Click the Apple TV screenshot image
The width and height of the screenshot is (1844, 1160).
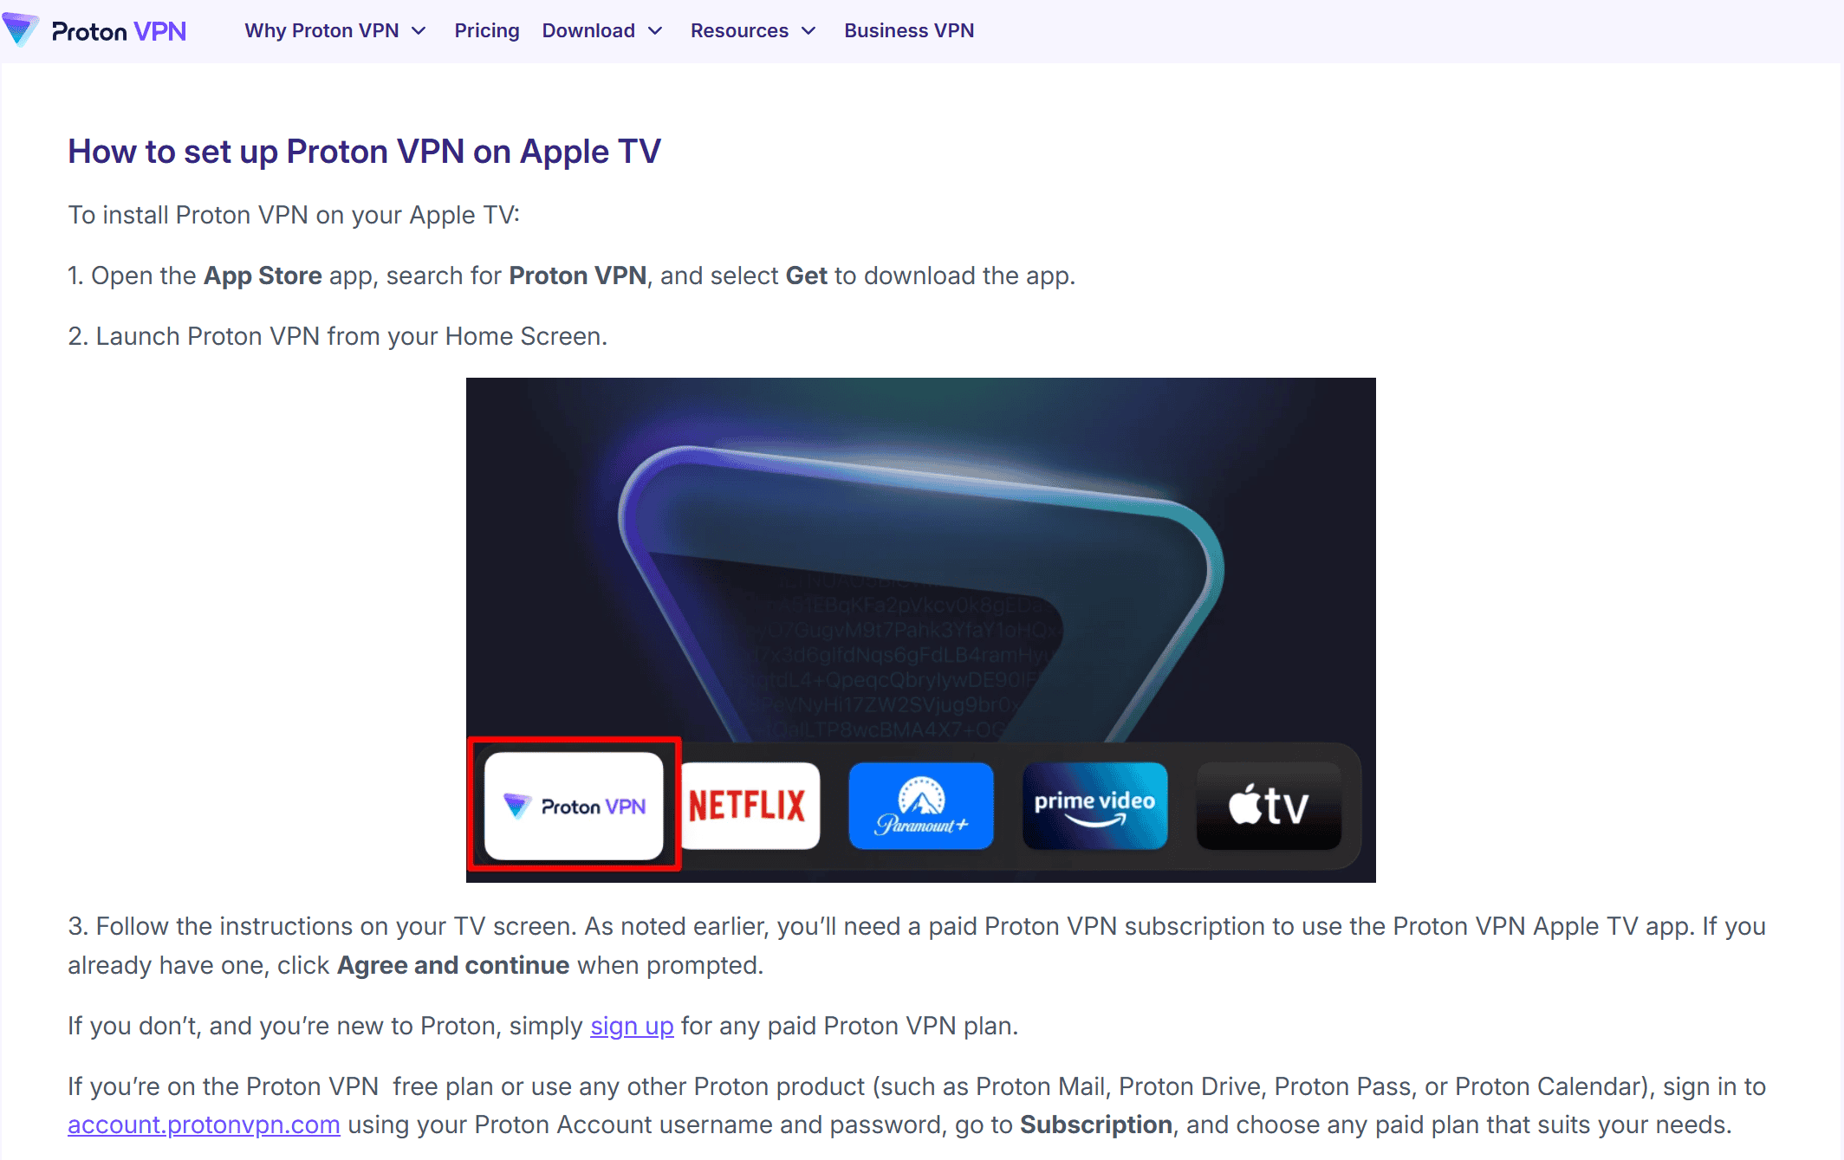920,629
